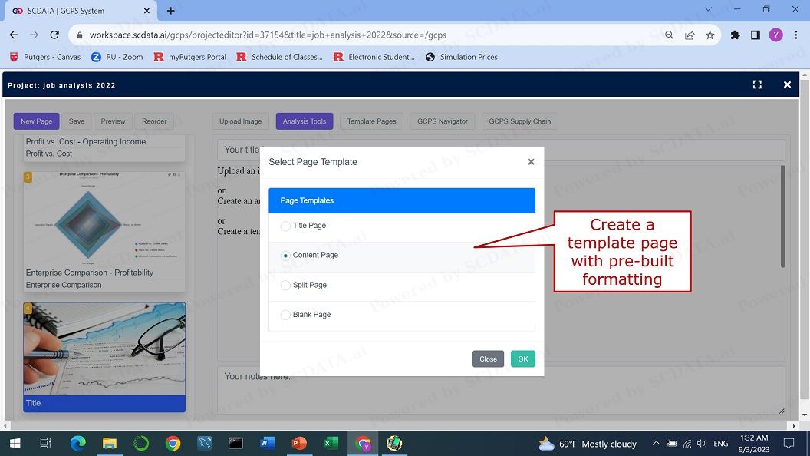The width and height of the screenshot is (810, 456).
Task: Dismiss dialog with the X icon
Action: click(531, 162)
